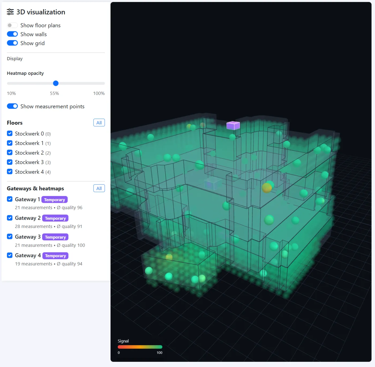The image size is (375, 367).
Task: Click '21 measurements • Ø quality 100' text
Action: 50,245
